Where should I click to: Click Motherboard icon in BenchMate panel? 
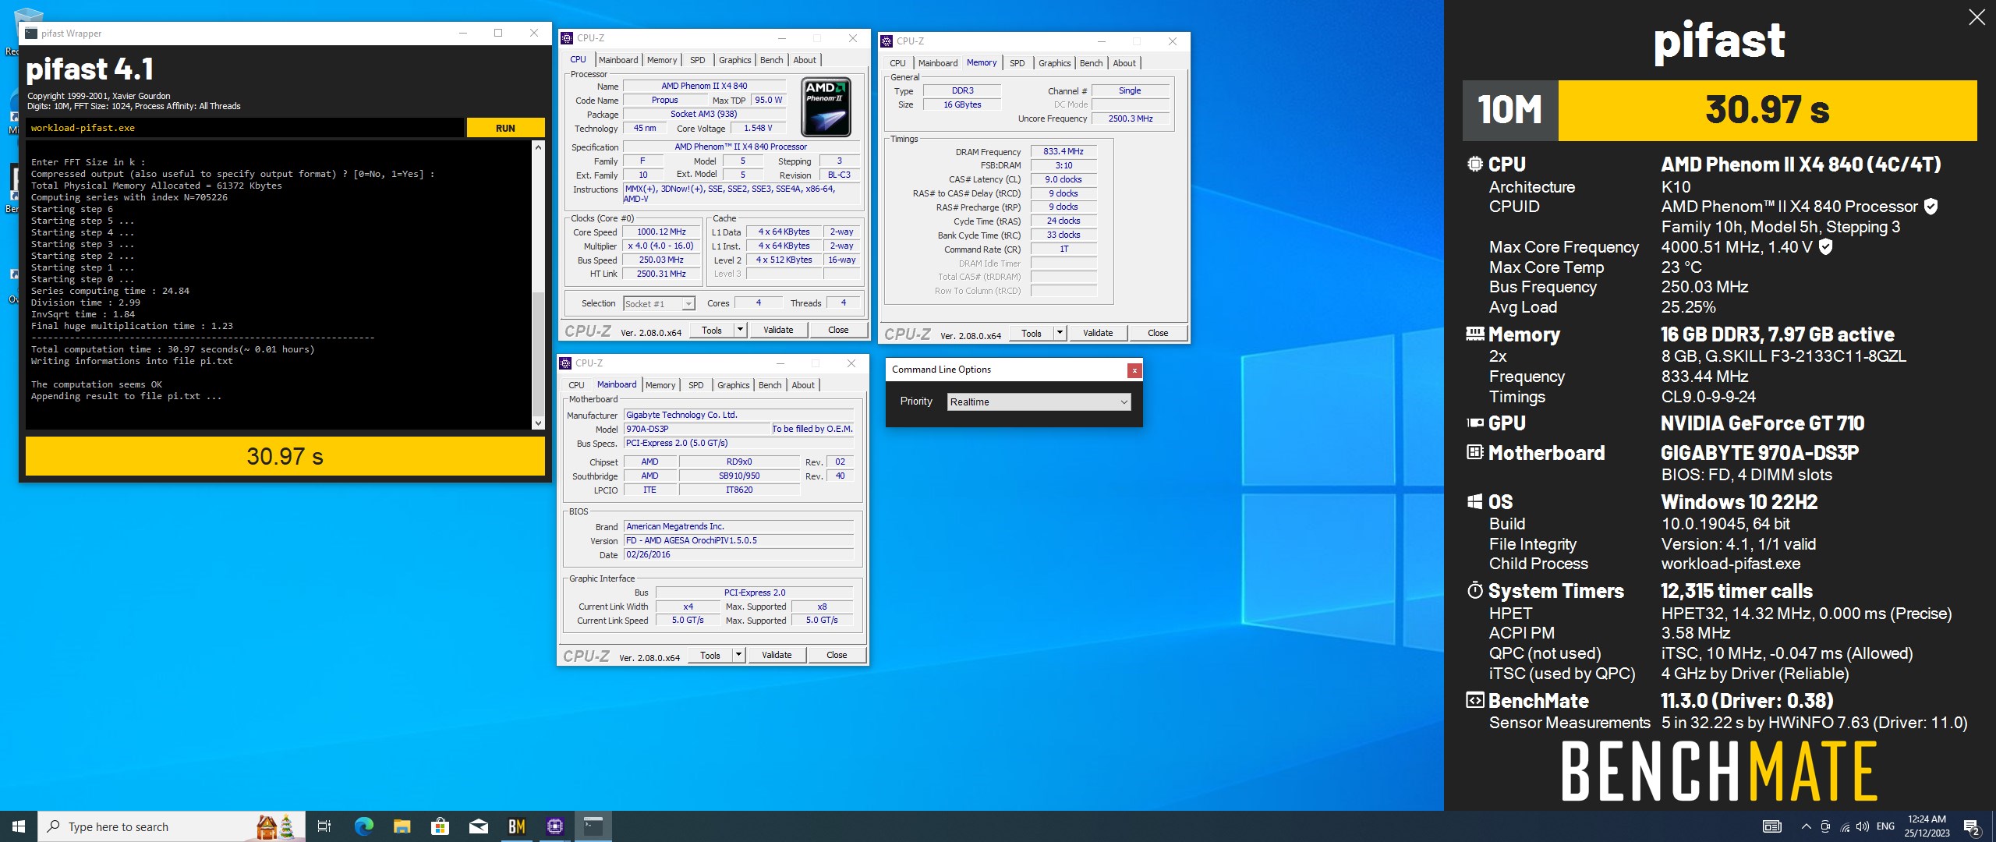[1474, 452]
